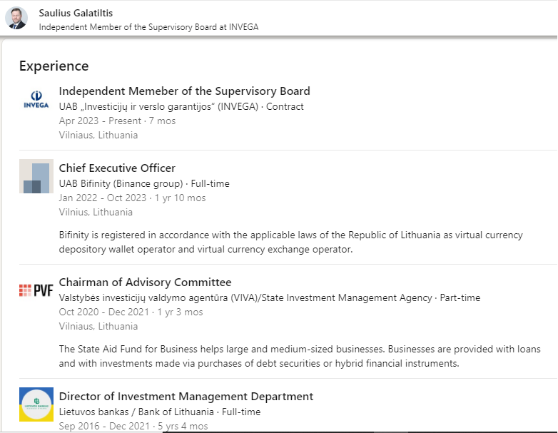The height and width of the screenshot is (433, 558).
Task: Click the Saulius Galatiltis name in header
Action: tap(76, 13)
